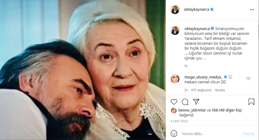
Task: Open more options three-dot menu
Action: 252,9
